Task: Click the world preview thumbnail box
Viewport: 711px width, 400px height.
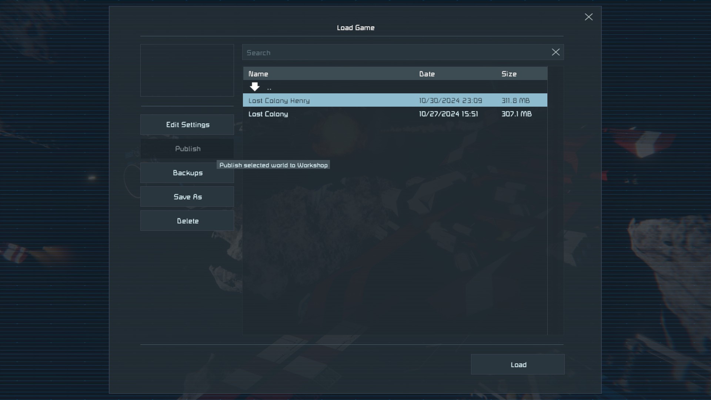Action: click(187, 70)
